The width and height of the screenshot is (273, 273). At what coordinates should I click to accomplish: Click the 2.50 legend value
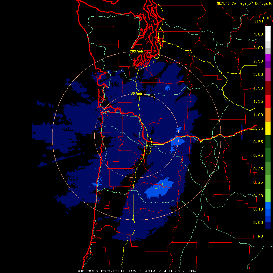[258, 61]
